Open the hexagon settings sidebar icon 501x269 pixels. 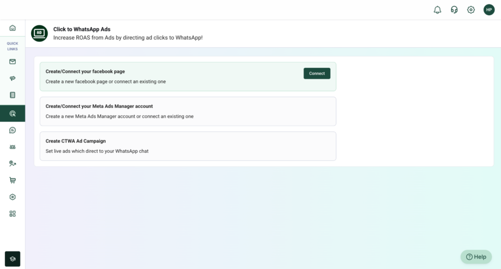12,197
